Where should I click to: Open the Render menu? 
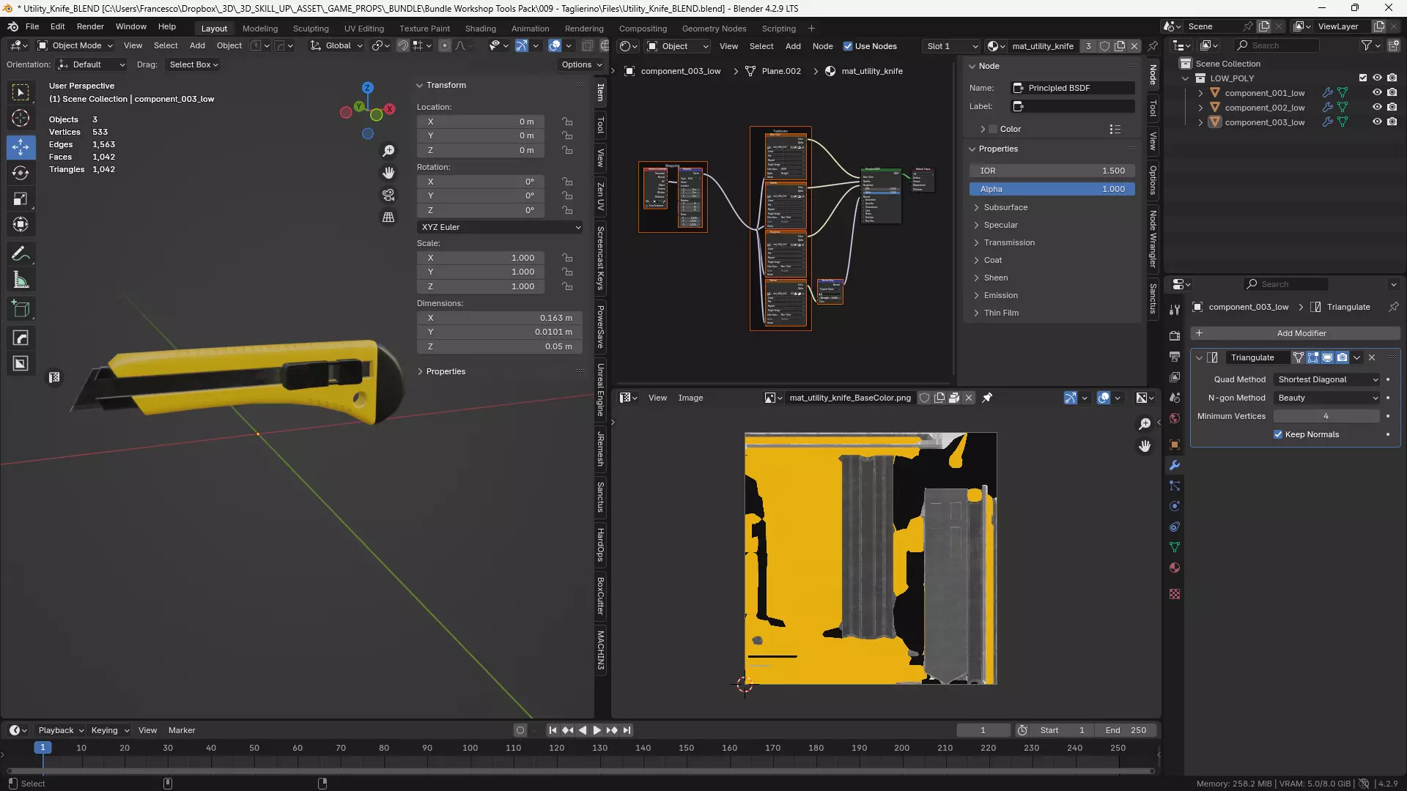coord(90,26)
